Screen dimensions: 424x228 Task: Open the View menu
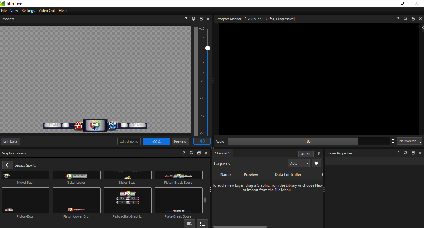pos(14,11)
